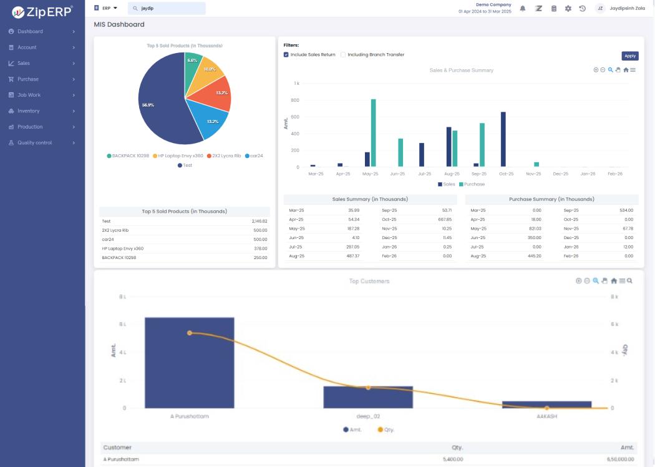This screenshot has height=467, width=655.
Task: Reset zoom (home) on Sales & Purchase chart
Action: pyautogui.click(x=626, y=70)
